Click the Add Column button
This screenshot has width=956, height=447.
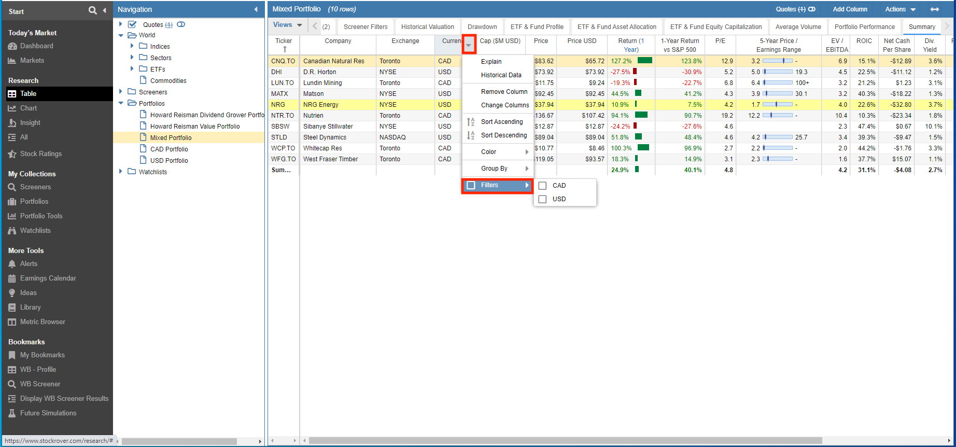850,9
